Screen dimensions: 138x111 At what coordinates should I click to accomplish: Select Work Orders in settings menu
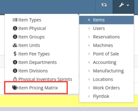click(x=106, y=88)
